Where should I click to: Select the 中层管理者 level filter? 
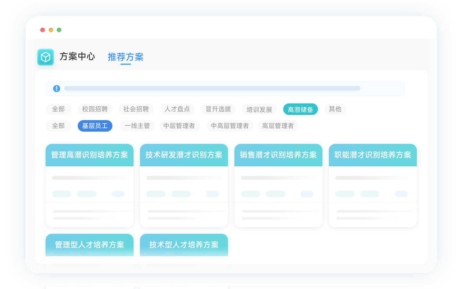tap(179, 126)
